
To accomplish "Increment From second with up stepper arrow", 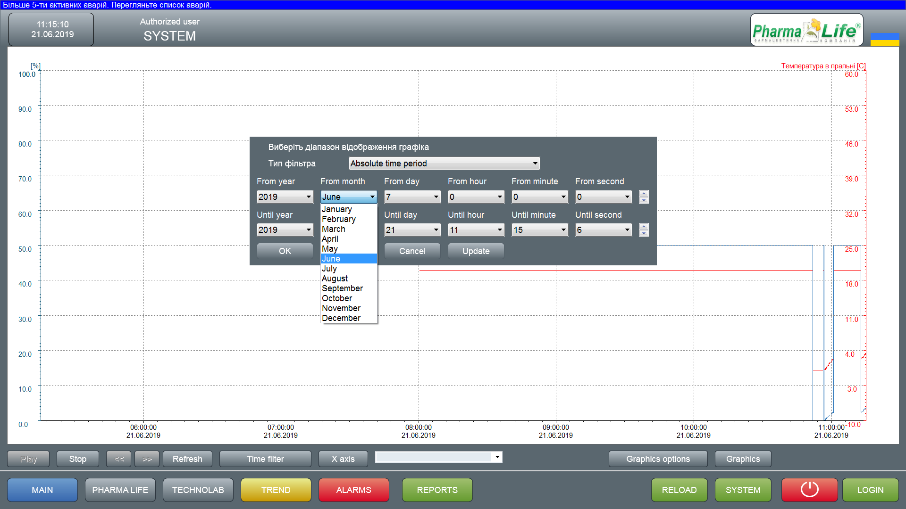I will point(644,193).
